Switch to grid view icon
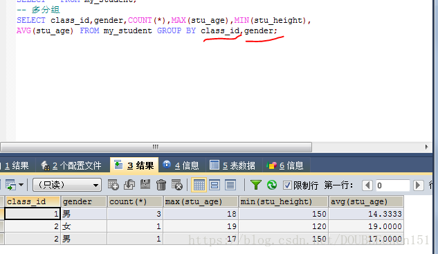 (199, 185)
